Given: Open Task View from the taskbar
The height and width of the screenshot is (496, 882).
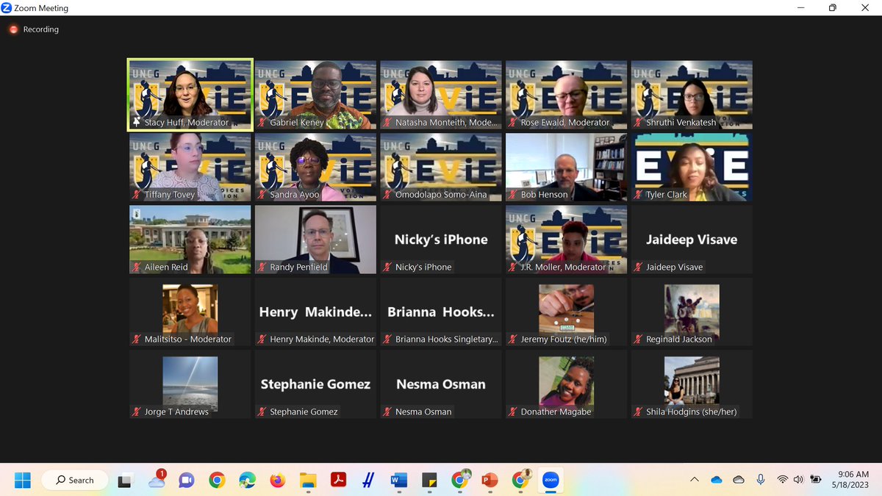Looking at the screenshot, I should pyautogui.click(x=126, y=481).
